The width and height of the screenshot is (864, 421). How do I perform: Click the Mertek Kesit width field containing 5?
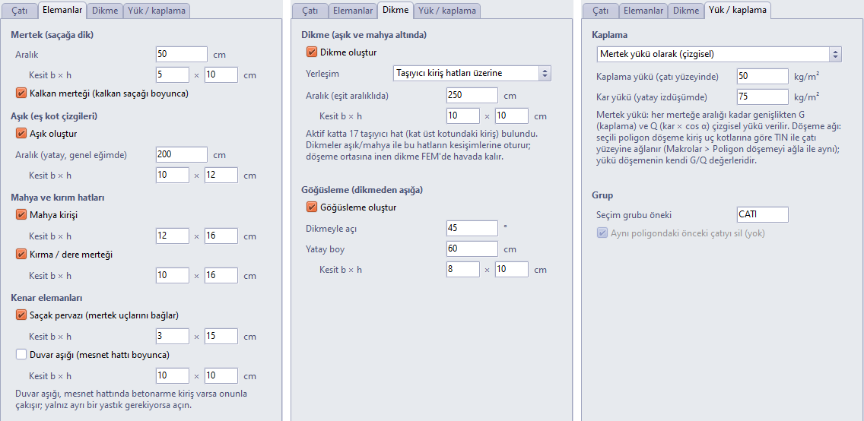pos(173,74)
